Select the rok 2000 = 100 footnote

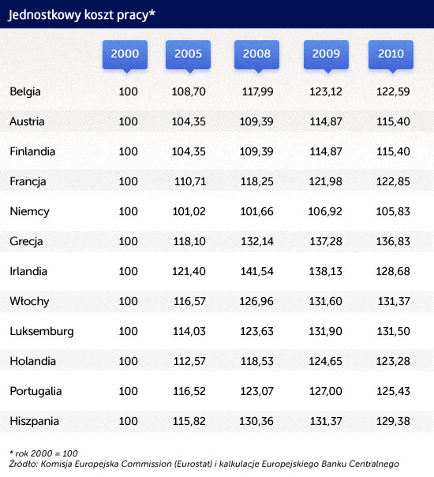43,453
